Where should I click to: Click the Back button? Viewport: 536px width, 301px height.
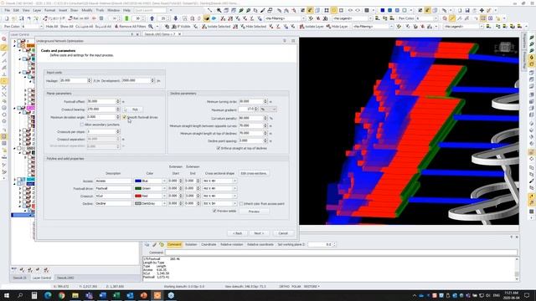coord(237,233)
